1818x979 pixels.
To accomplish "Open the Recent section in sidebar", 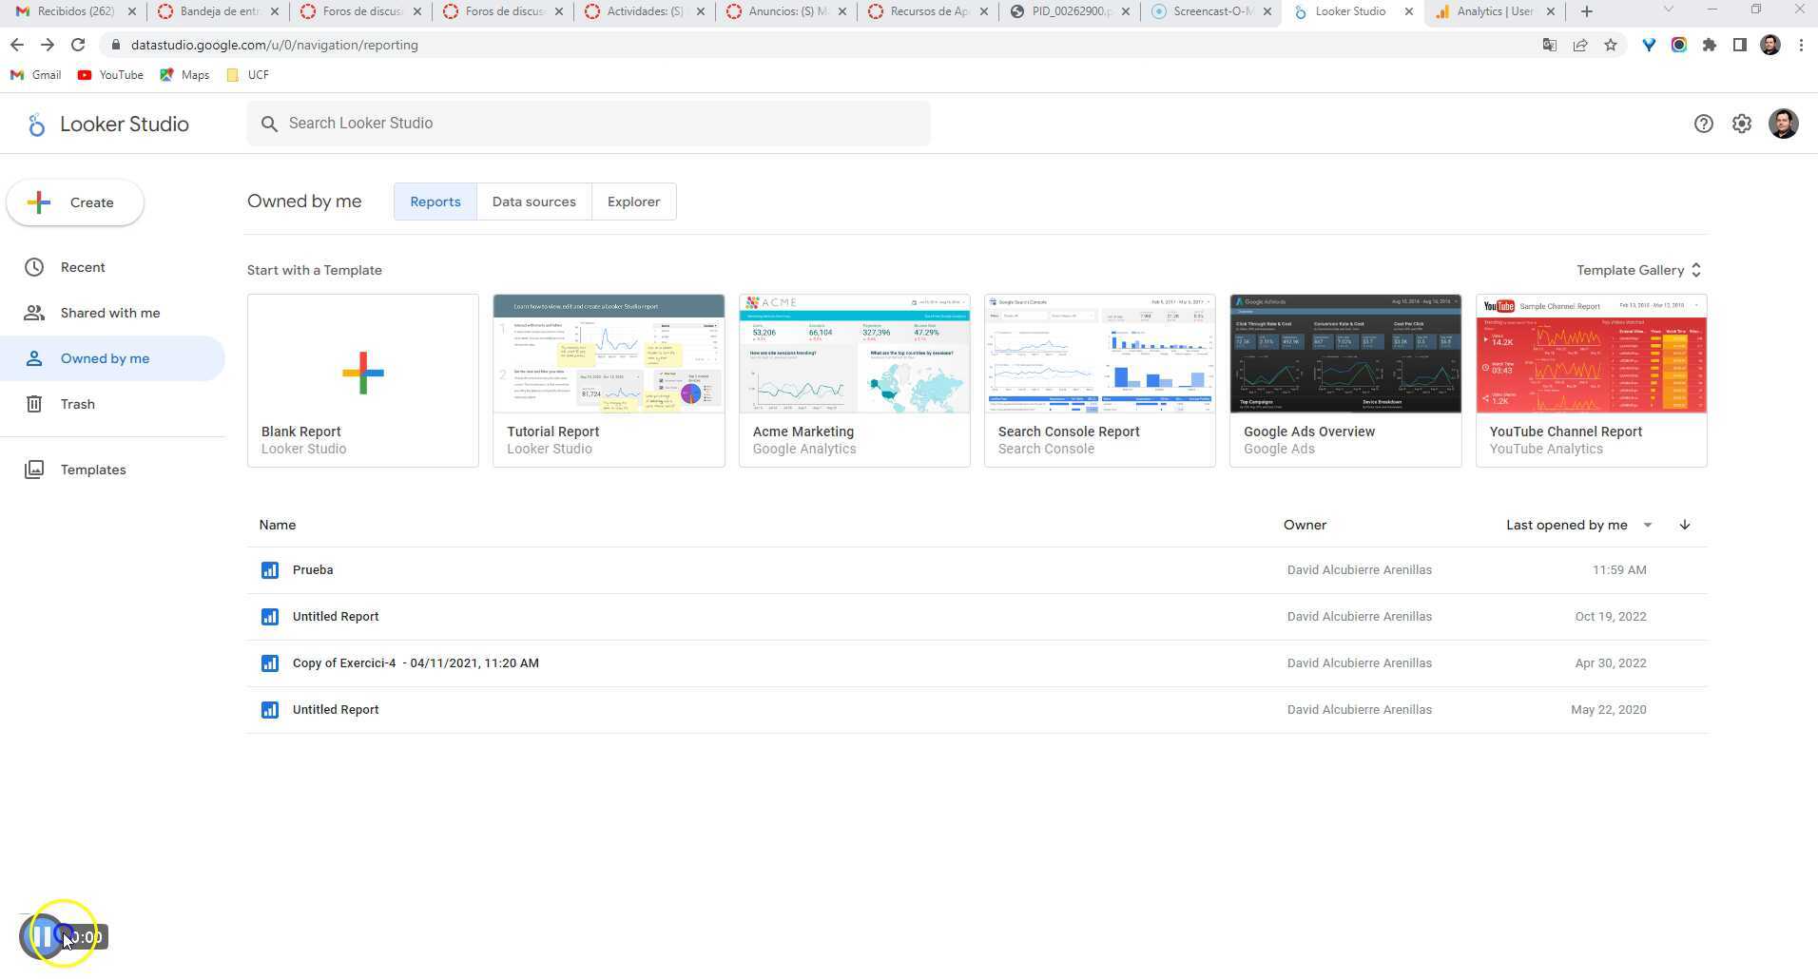I will tap(83, 267).
